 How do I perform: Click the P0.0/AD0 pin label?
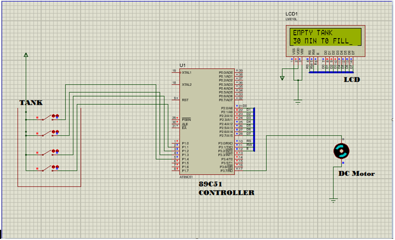click(x=226, y=73)
